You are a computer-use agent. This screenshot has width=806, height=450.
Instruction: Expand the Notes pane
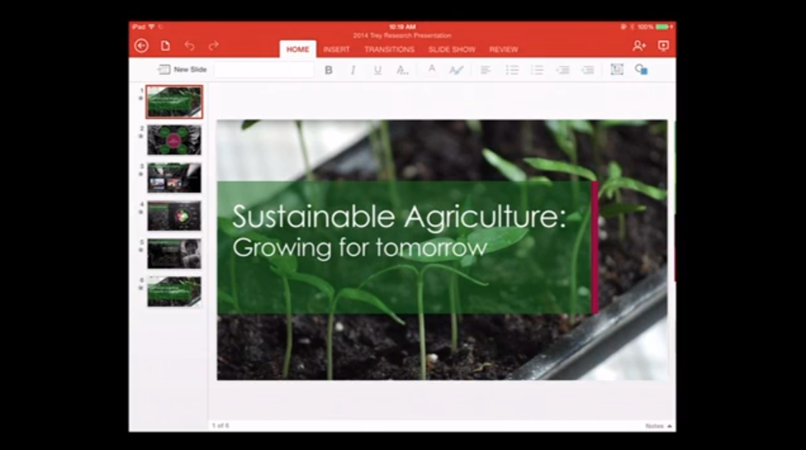[659, 426]
